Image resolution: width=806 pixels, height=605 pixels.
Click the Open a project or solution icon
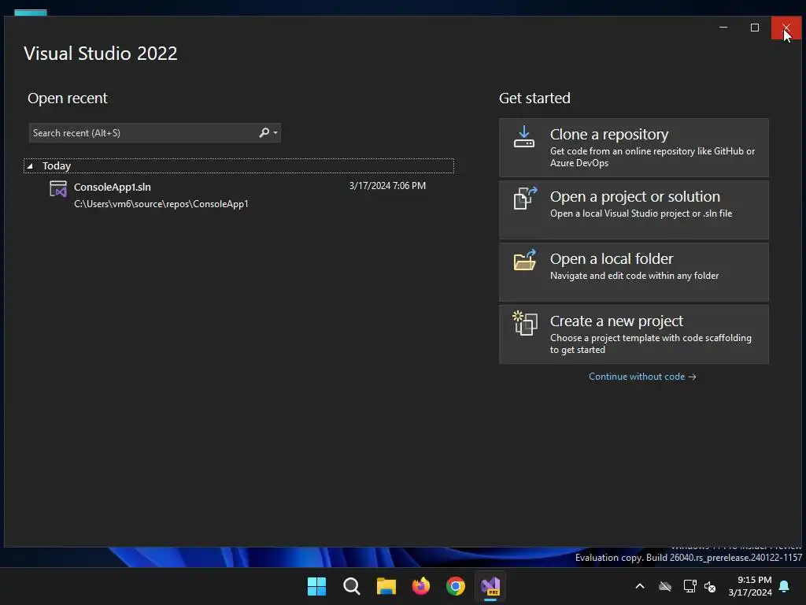pos(525,198)
